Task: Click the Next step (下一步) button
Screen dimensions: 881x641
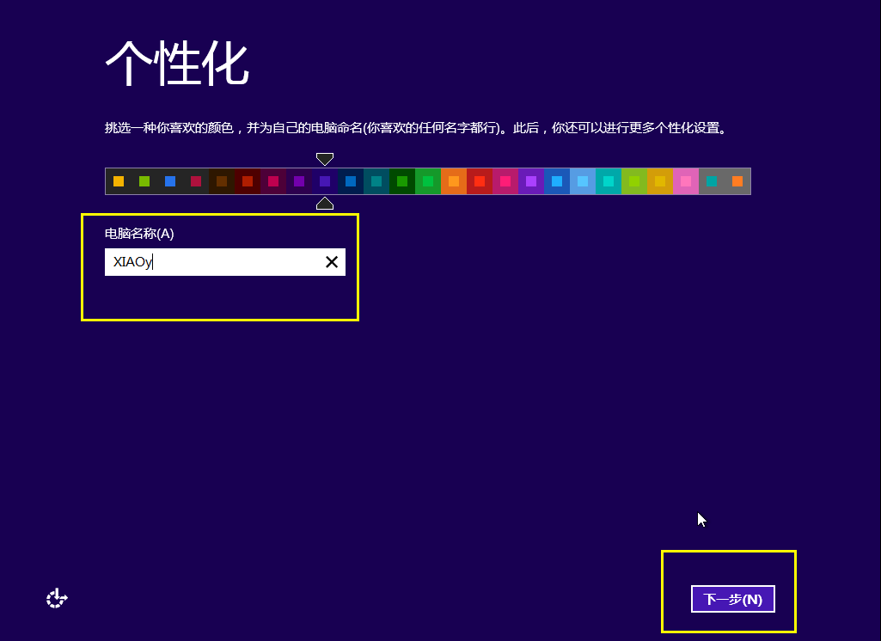Action: click(732, 599)
